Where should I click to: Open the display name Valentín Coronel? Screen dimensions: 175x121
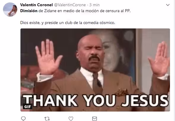tap(36, 5)
